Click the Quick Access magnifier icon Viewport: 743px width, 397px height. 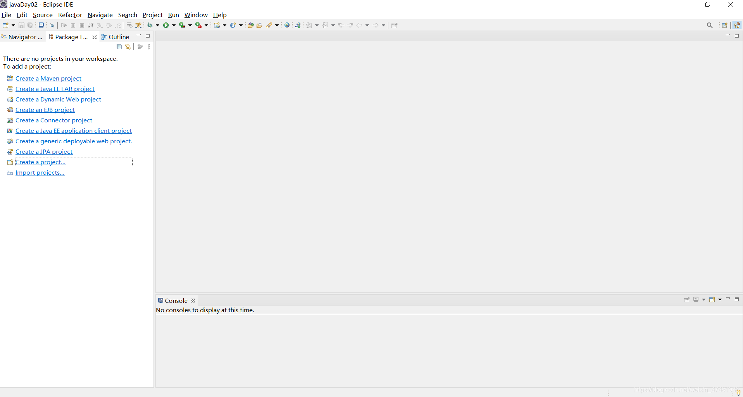(710, 26)
